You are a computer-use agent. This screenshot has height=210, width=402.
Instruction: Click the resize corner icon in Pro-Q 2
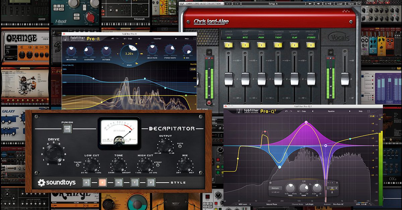[x=370, y=204]
